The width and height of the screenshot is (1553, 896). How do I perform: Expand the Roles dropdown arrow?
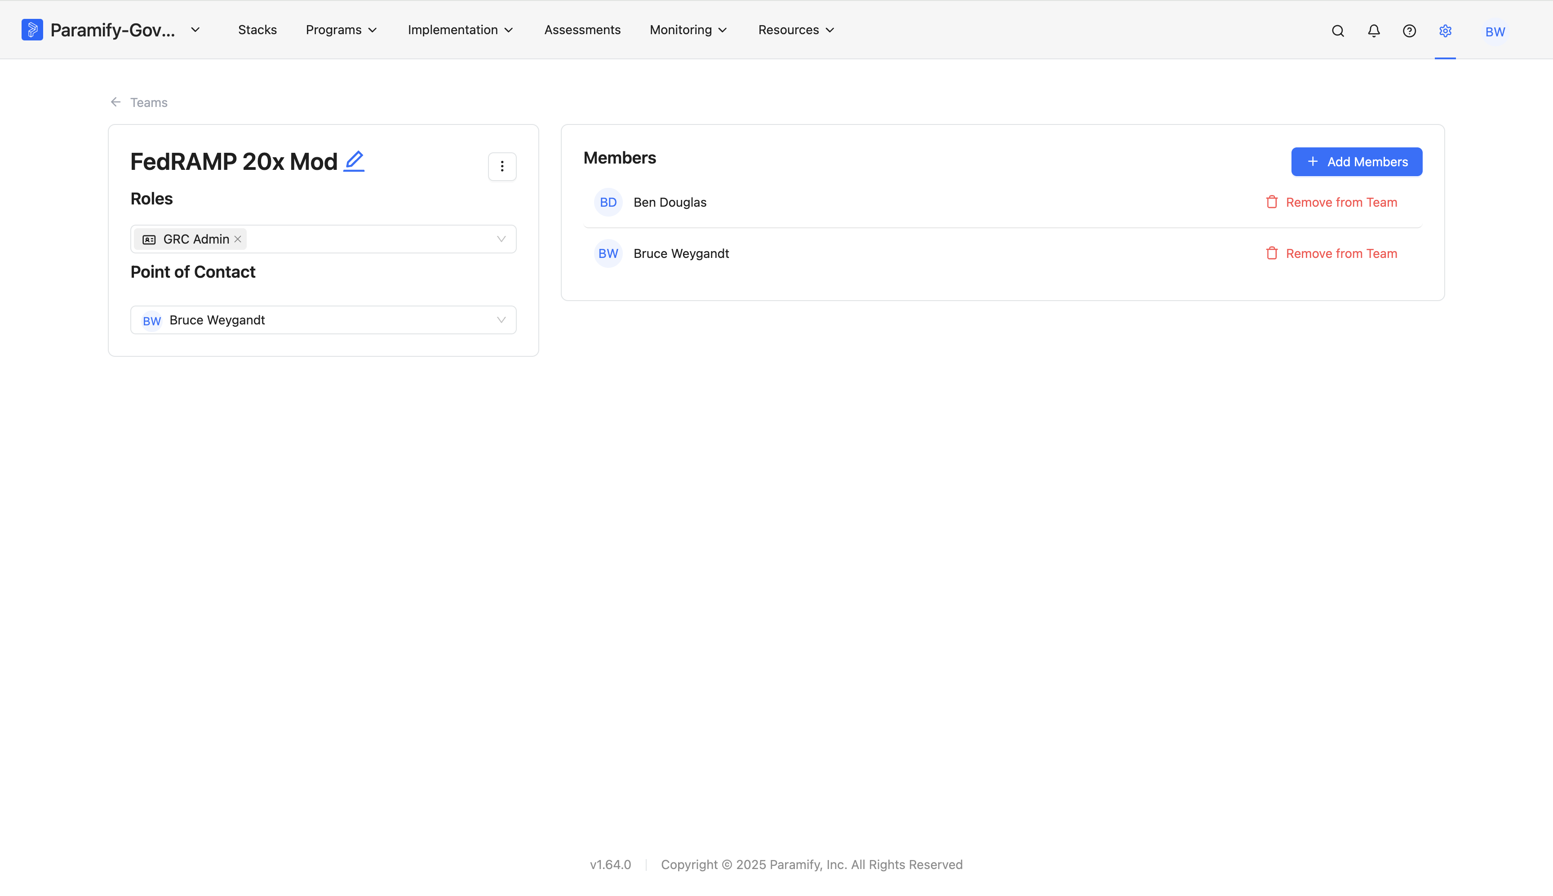coord(501,239)
